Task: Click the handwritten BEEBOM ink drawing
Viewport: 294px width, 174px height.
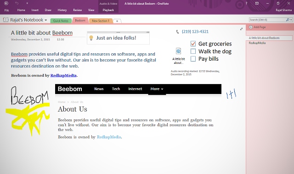Action: coord(29,96)
